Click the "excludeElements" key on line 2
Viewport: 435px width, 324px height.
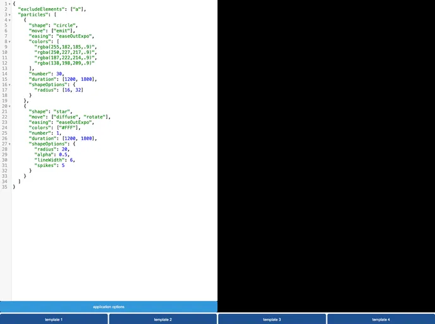pyautogui.click(x=42, y=9)
